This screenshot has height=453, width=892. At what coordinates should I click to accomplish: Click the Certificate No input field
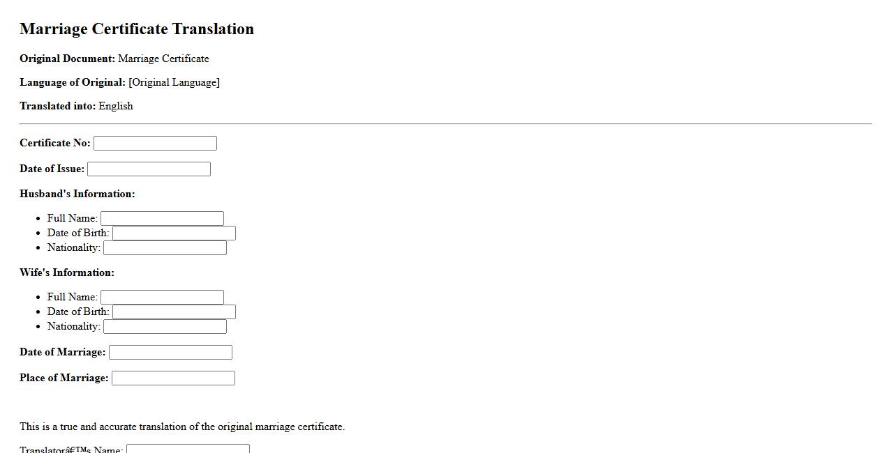(155, 143)
